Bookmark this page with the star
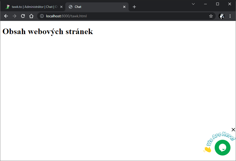Screen dimensions: 236x161 (211, 16)
